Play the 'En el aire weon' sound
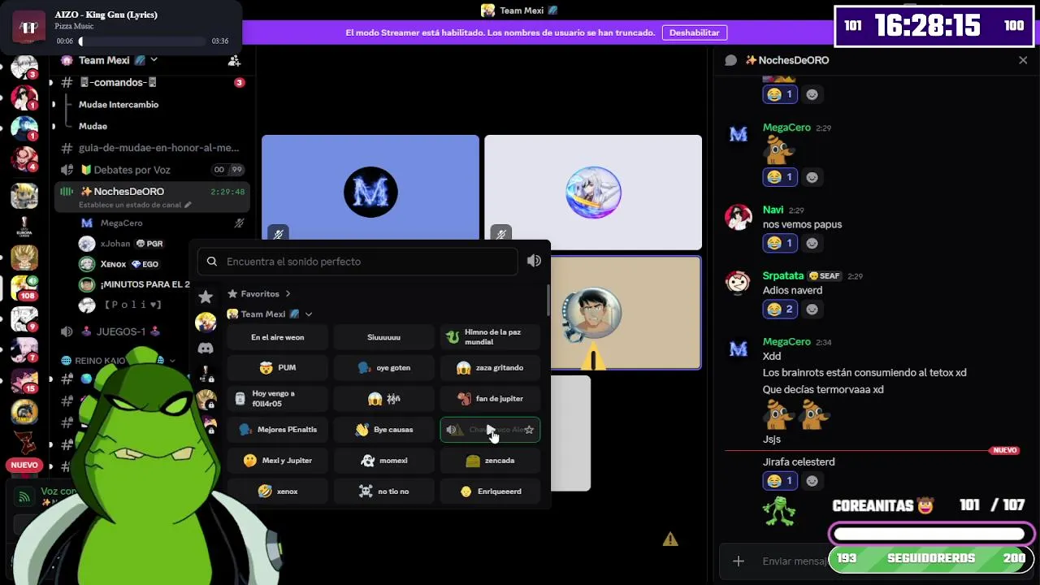This screenshot has height=585, width=1040. tap(277, 337)
